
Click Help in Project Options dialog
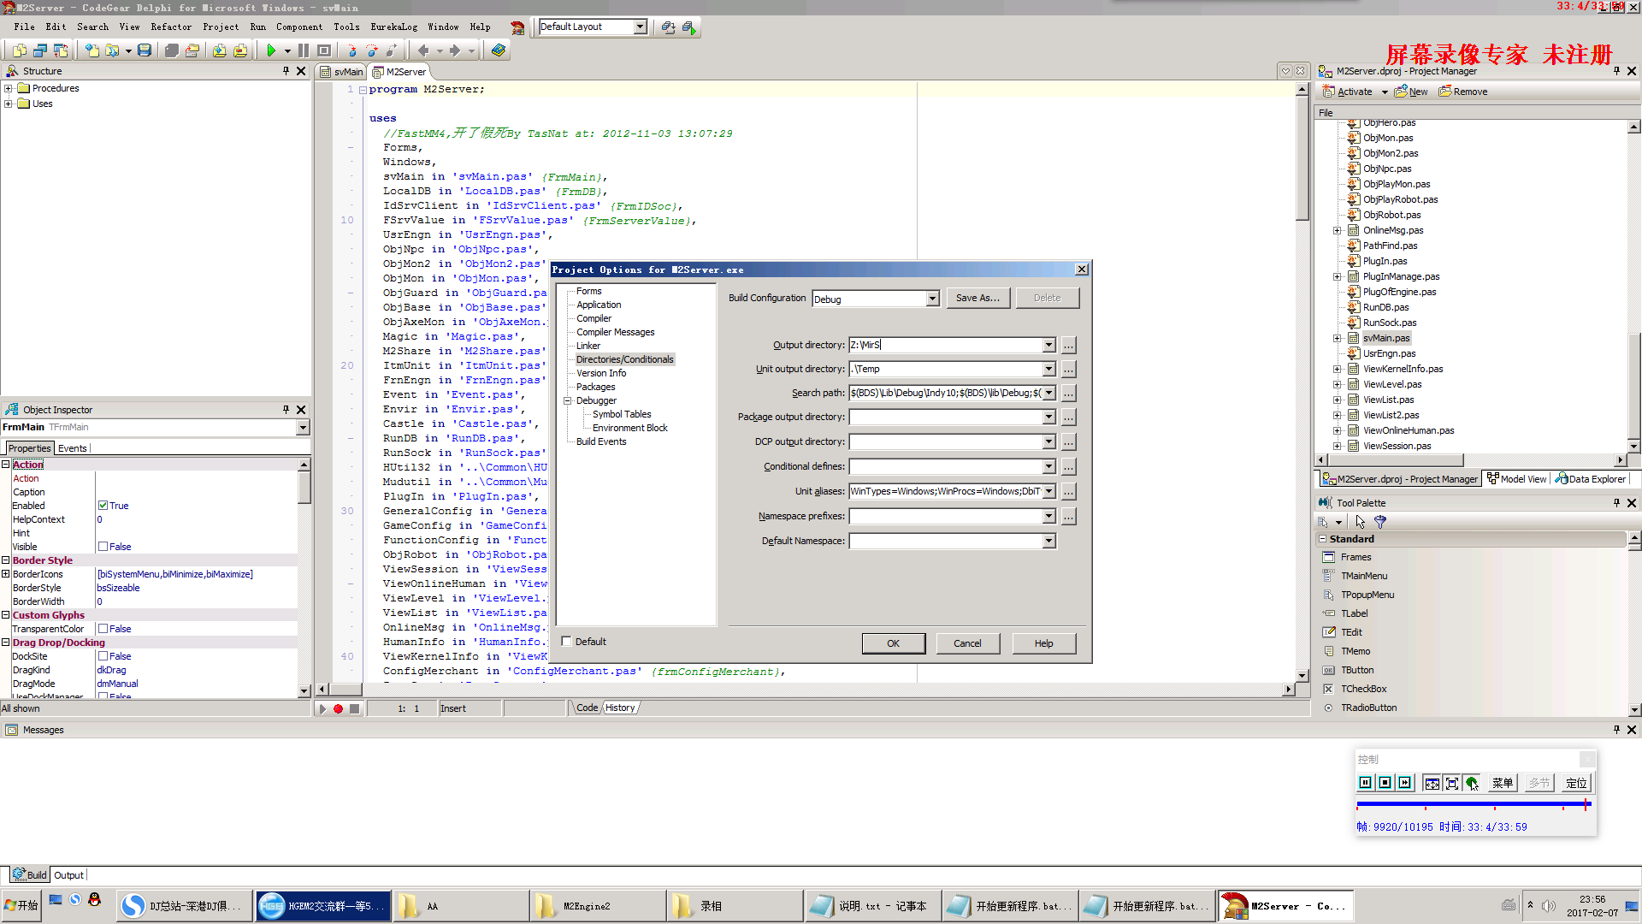pyautogui.click(x=1043, y=643)
